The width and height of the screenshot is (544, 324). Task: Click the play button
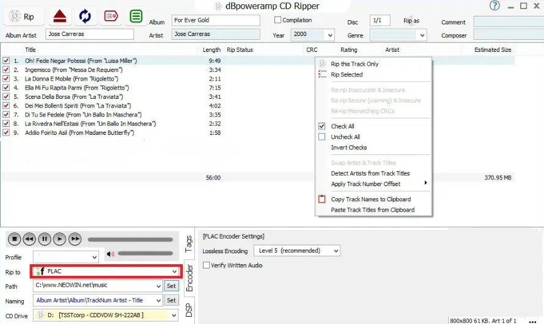[59, 239]
